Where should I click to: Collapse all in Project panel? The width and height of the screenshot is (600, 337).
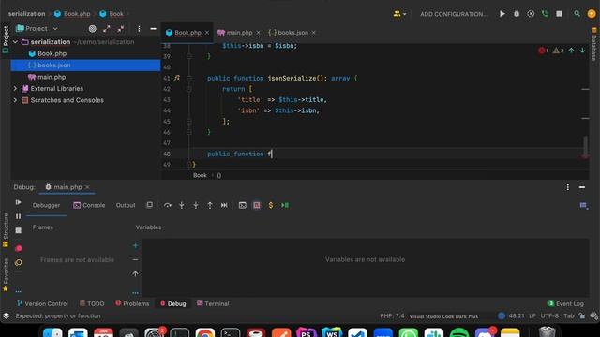[121, 29]
